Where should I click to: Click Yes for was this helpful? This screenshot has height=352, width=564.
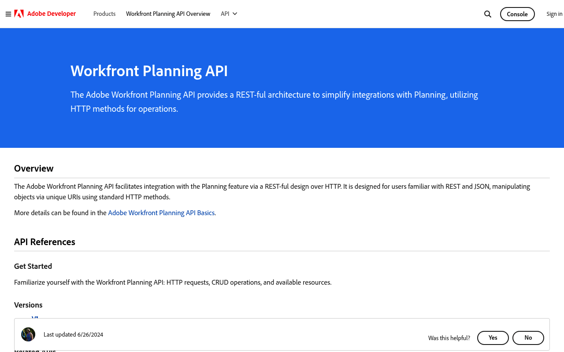tap(493, 338)
